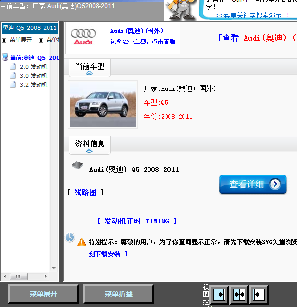297x307 pixels.
Task: Click Audi(奥迪)-Q5-2008-2011 info title text
Action: point(134,170)
